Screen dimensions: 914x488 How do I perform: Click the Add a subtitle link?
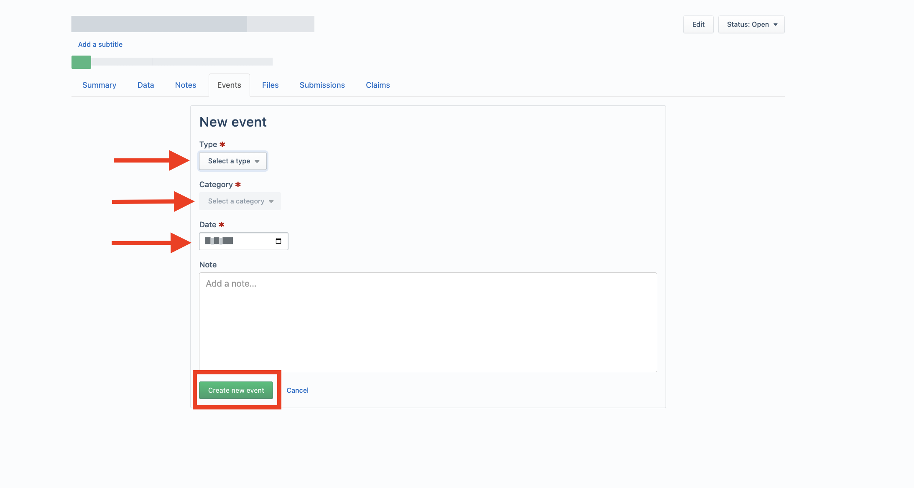coord(100,44)
